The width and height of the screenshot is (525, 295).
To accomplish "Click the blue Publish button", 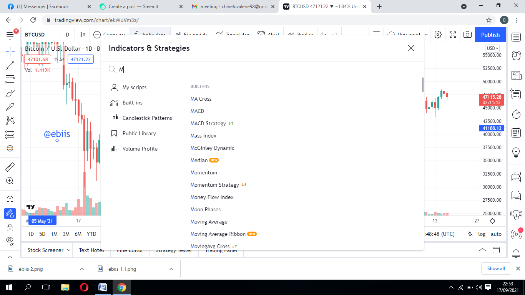I will coord(490,35).
